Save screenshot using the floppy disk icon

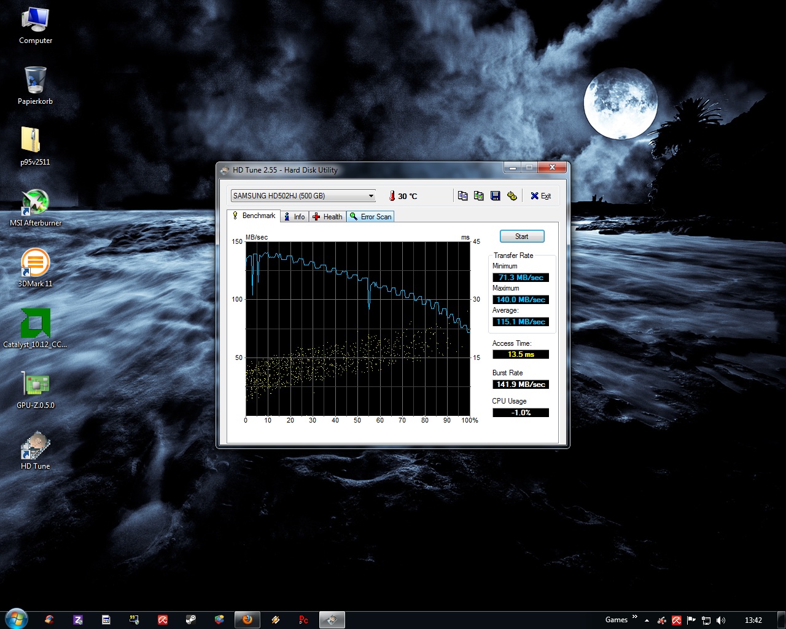[x=496, y=196]
